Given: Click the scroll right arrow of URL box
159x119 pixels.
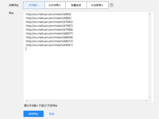Looking at the screenshot, I should 146,101.
